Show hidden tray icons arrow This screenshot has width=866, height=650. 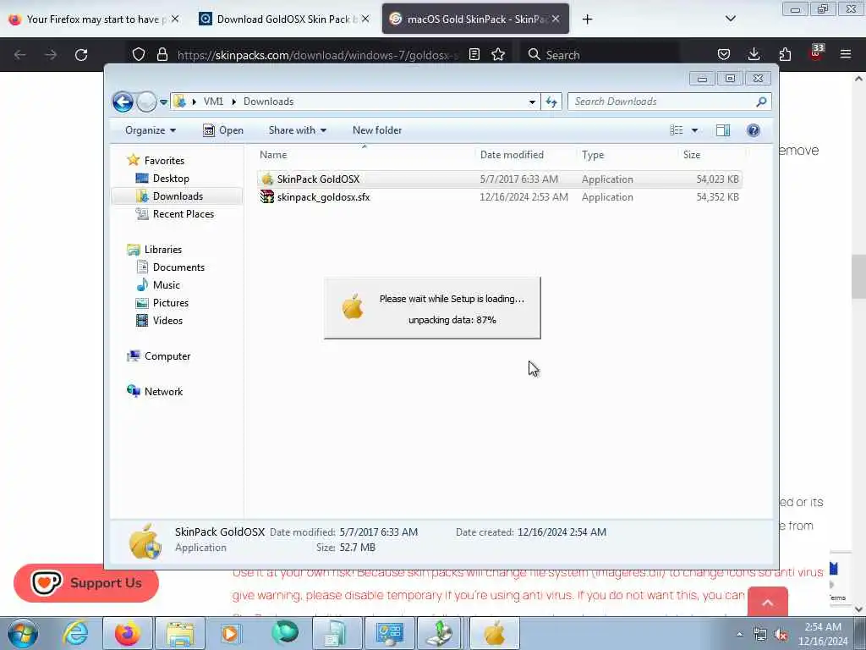coord(739,635)
